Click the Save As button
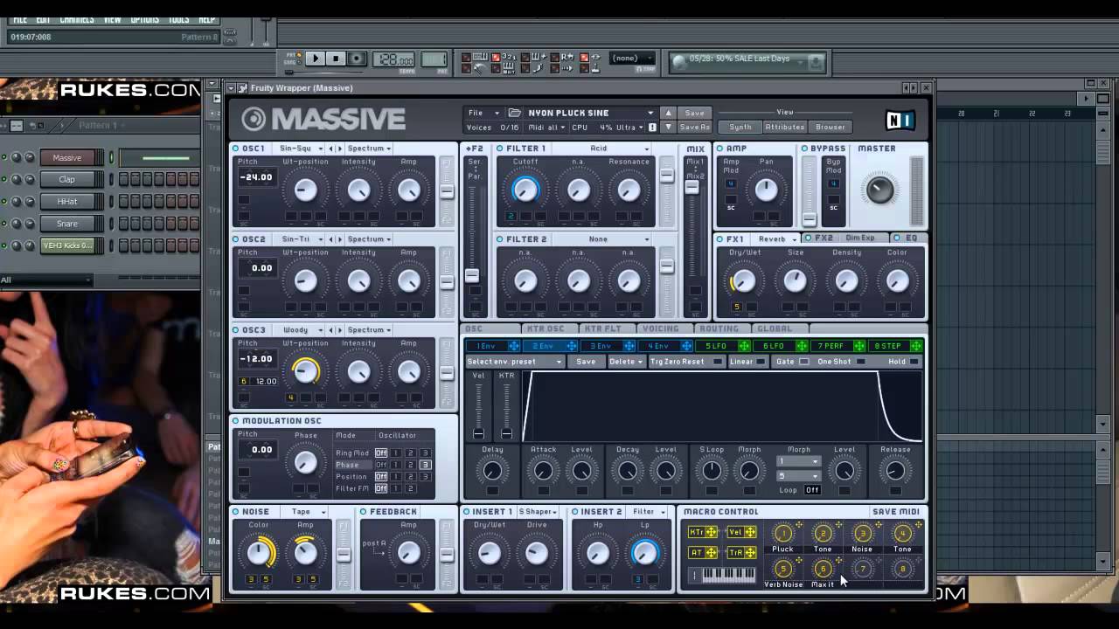Image resolution: width=1119 pixels, height=629 pixels. tap(695, 127)
